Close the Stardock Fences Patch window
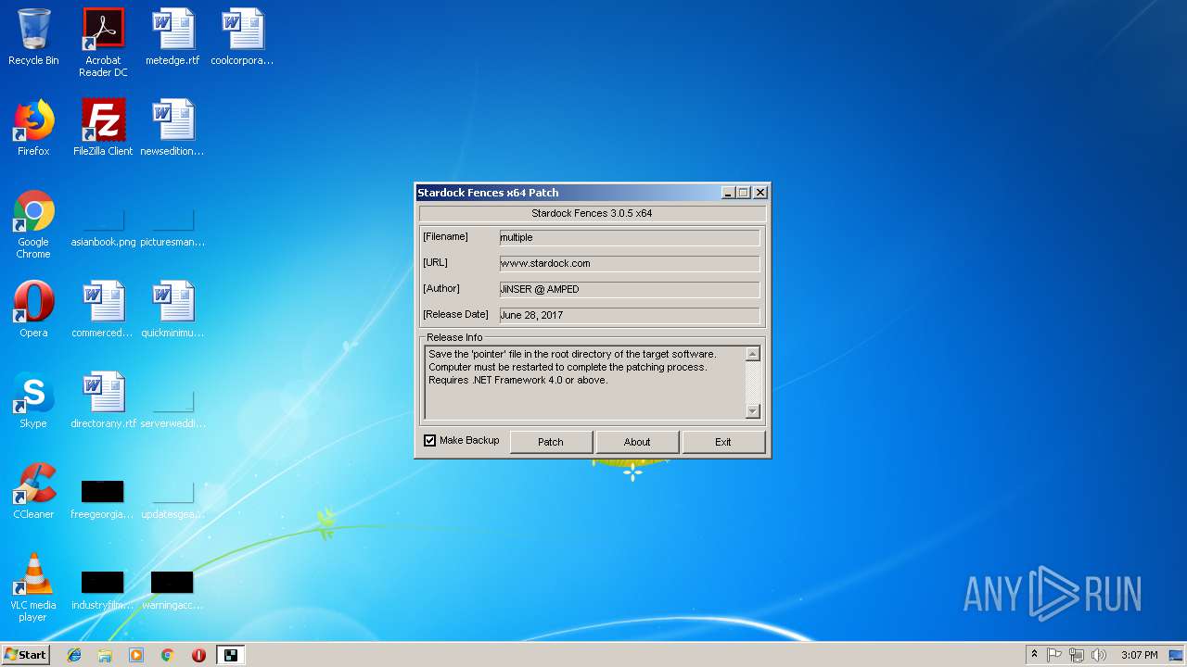The height and width of the screenshot is (667, 1187). pos(760,193)
